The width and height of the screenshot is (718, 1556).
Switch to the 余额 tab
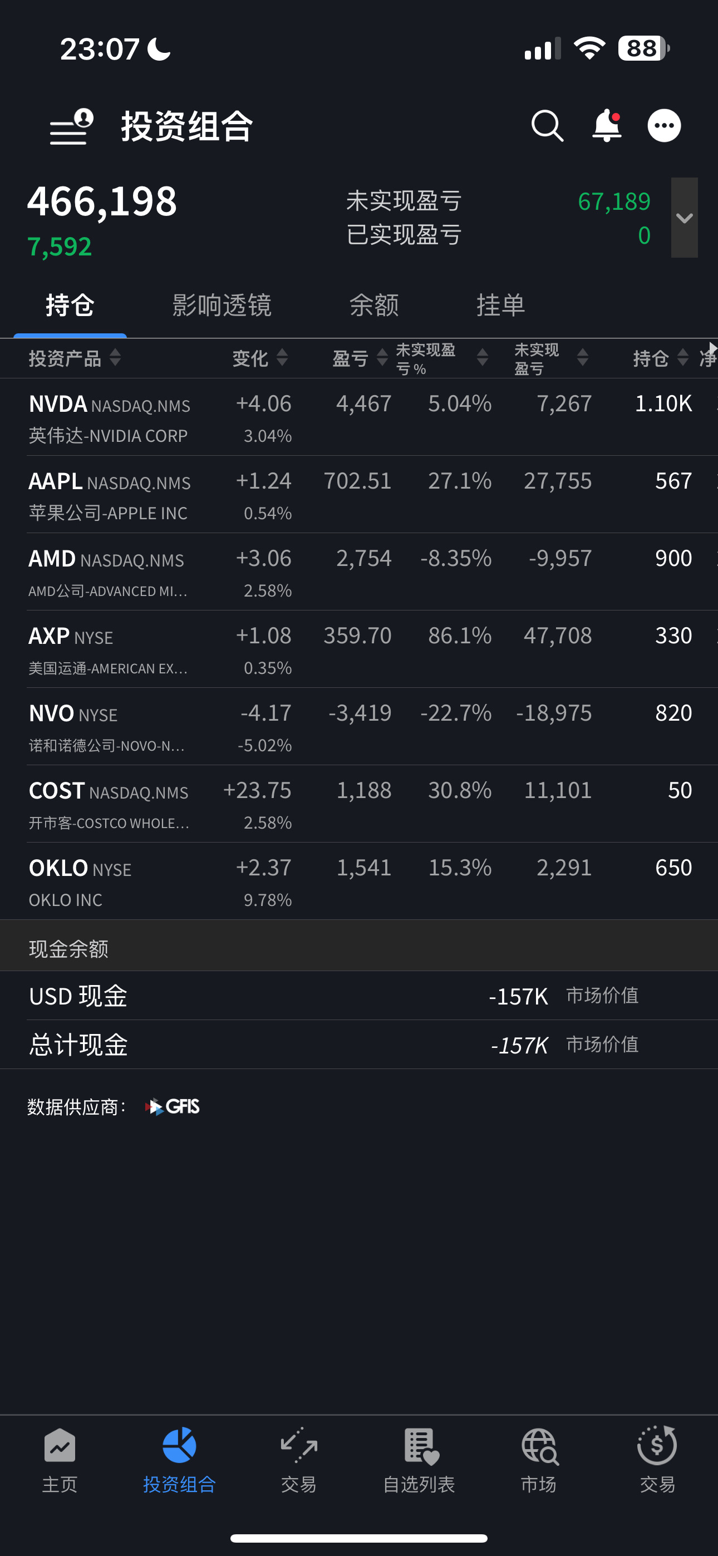[374, 305]
